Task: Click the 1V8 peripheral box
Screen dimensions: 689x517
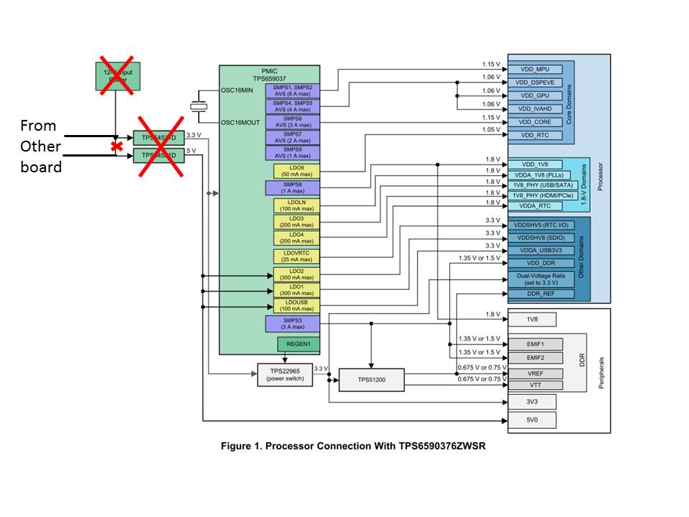Action: click(x=532, y=320)
